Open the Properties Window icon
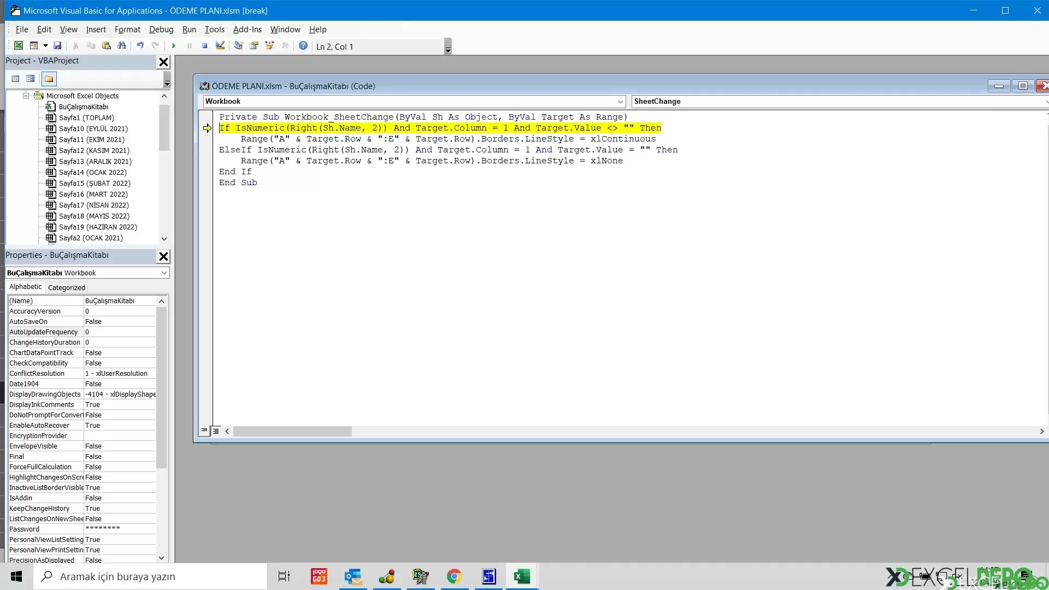The image size is (1049, 590). [x=254, y=46]
